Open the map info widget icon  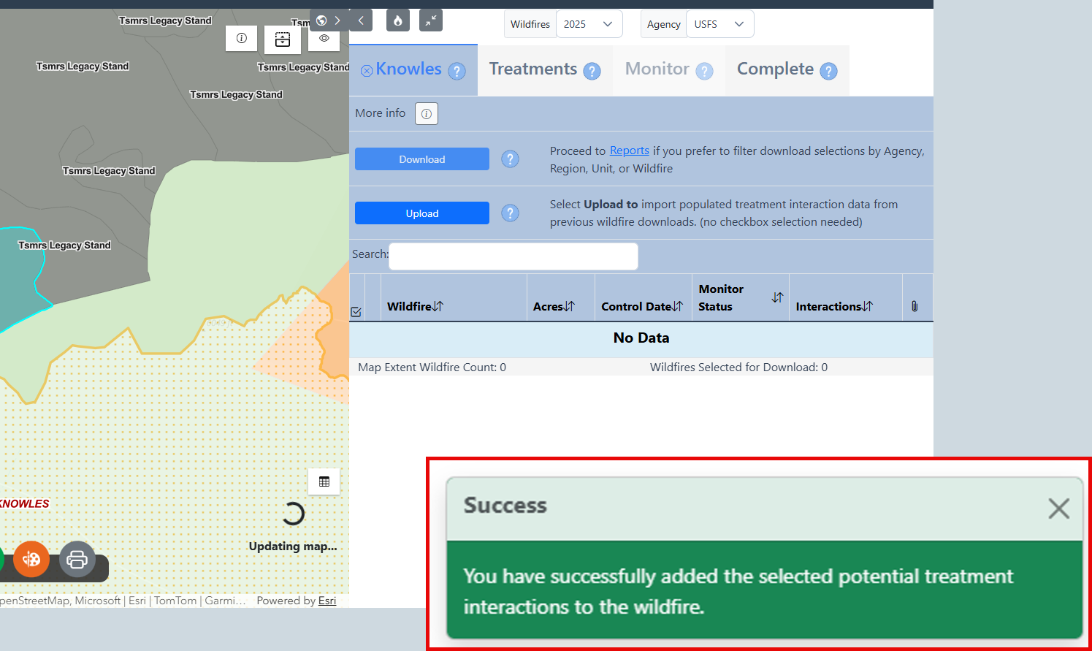pos(242,38)
